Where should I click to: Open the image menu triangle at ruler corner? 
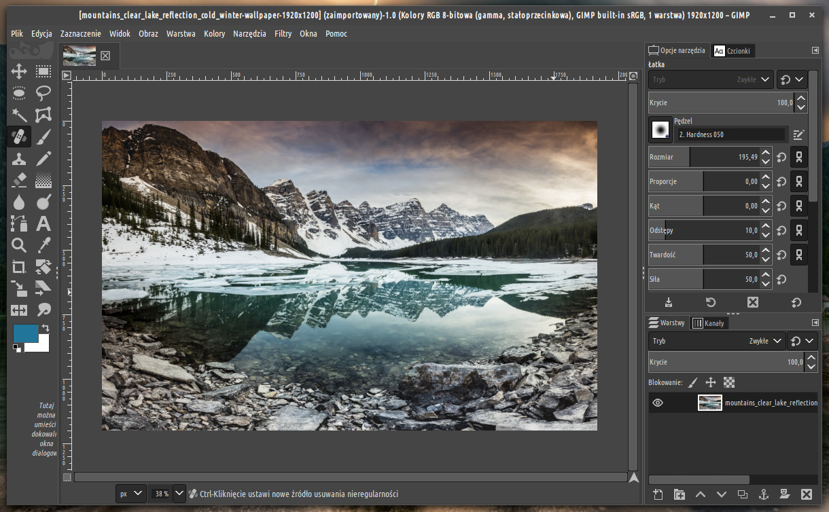67,76
